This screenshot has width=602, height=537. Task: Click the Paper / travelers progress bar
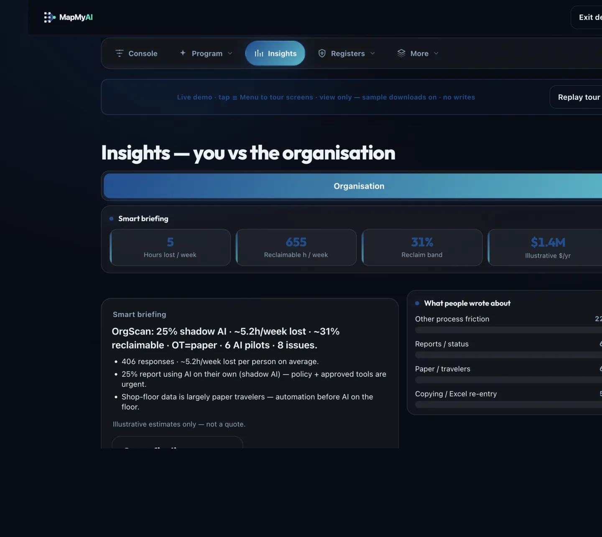tap(508, 380)
